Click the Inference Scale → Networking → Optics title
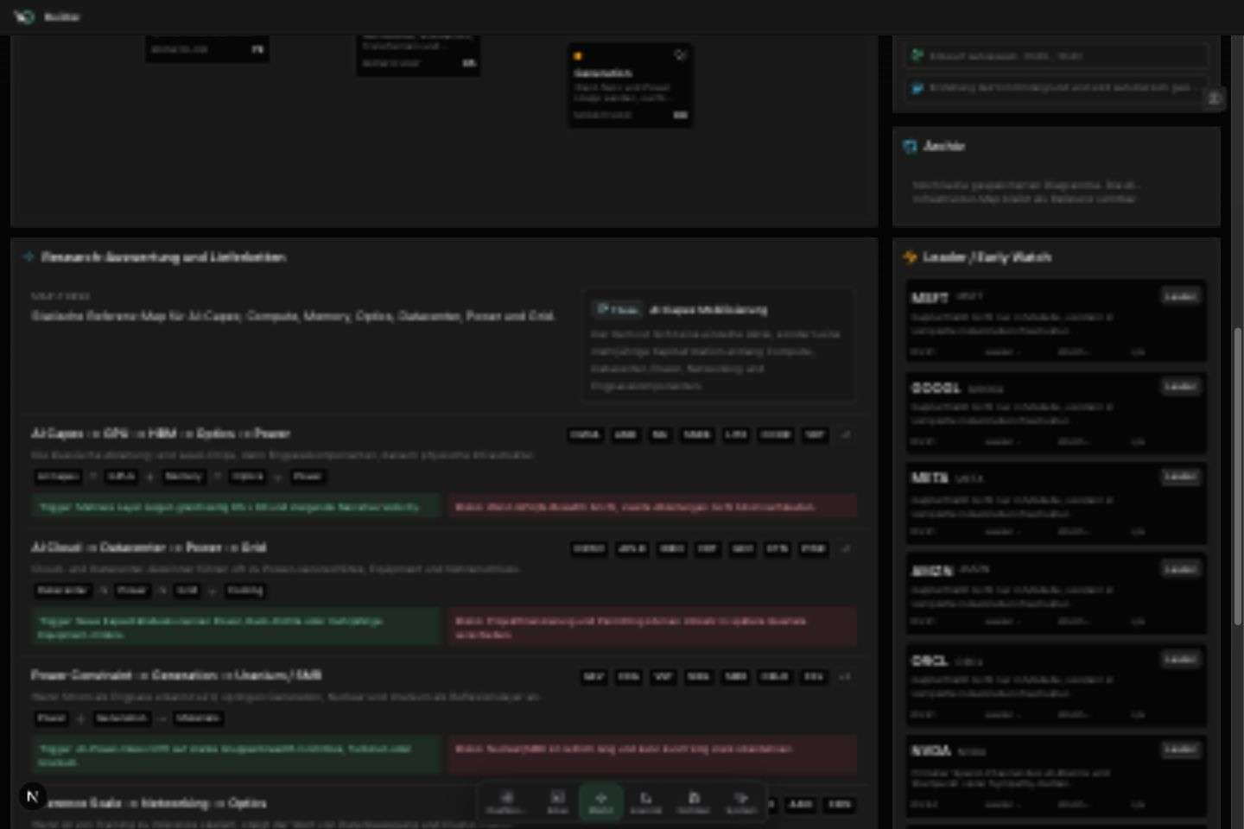 tap(155, 803)
